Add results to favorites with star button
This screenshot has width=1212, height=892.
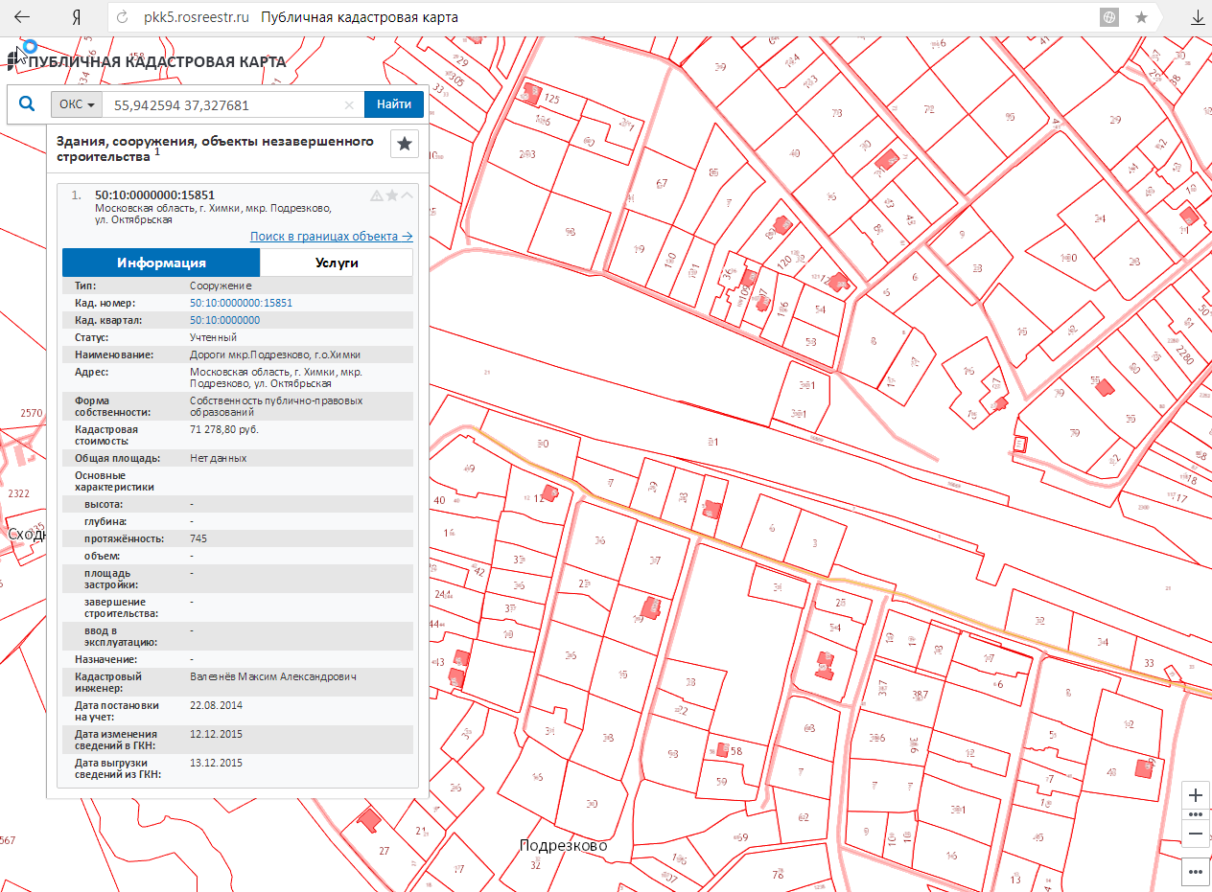coord(405,144)
